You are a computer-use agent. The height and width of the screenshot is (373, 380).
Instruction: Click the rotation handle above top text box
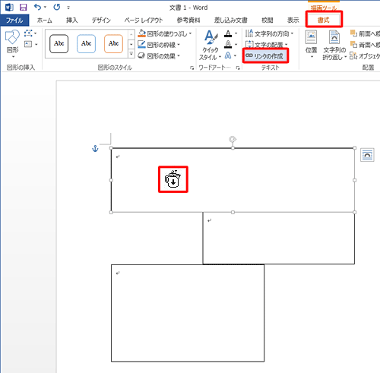point(233,139)
